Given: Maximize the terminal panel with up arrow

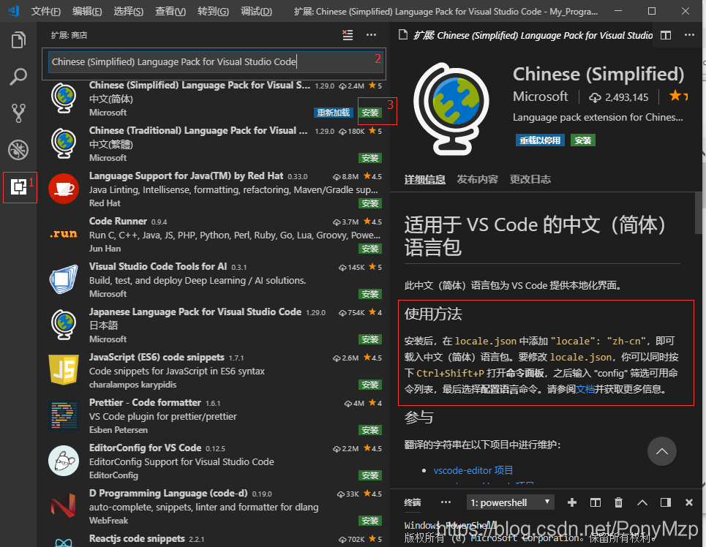Looking at the screenshot, I should coord(642,502).
